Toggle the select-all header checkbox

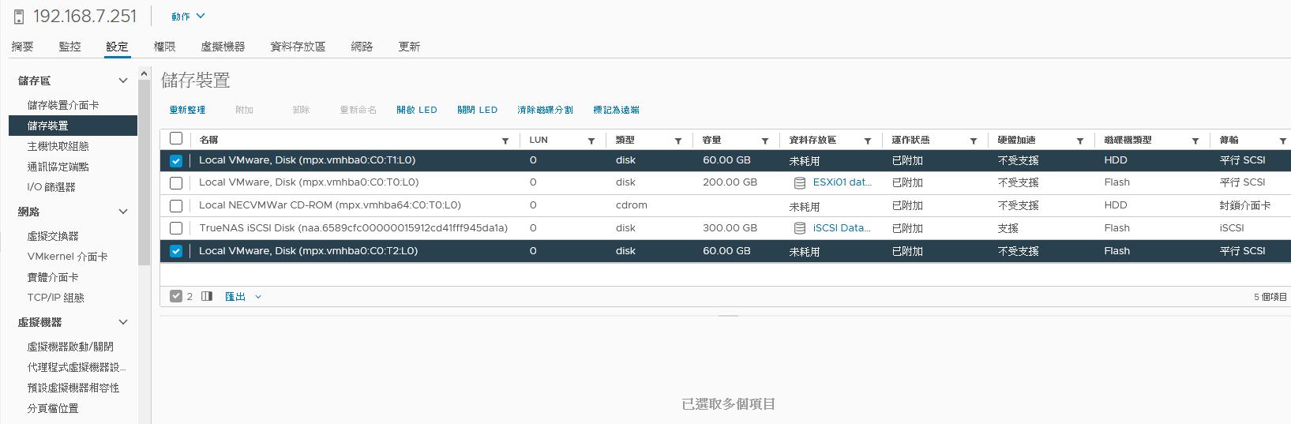176,139
